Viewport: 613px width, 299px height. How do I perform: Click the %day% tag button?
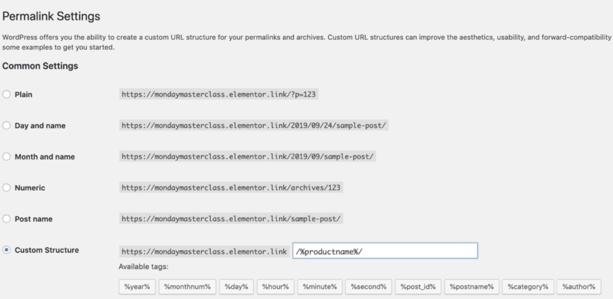point(237,287)
